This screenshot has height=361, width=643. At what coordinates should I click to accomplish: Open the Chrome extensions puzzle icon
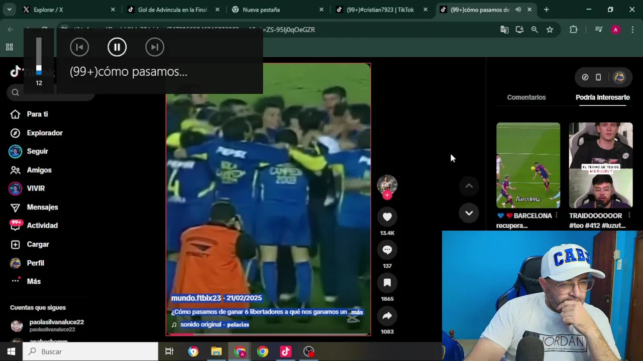pos(573,30)
